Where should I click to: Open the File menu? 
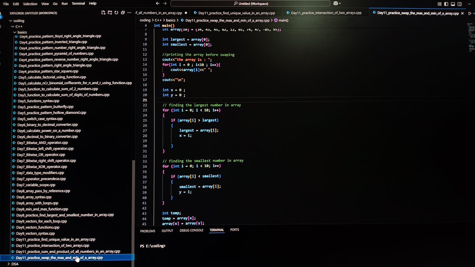(x=6, y=4)
